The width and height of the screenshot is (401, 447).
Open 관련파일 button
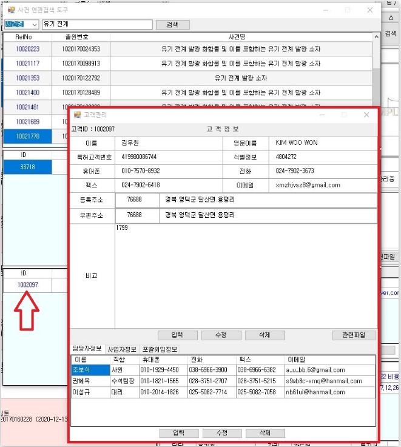tap(354, 335)
